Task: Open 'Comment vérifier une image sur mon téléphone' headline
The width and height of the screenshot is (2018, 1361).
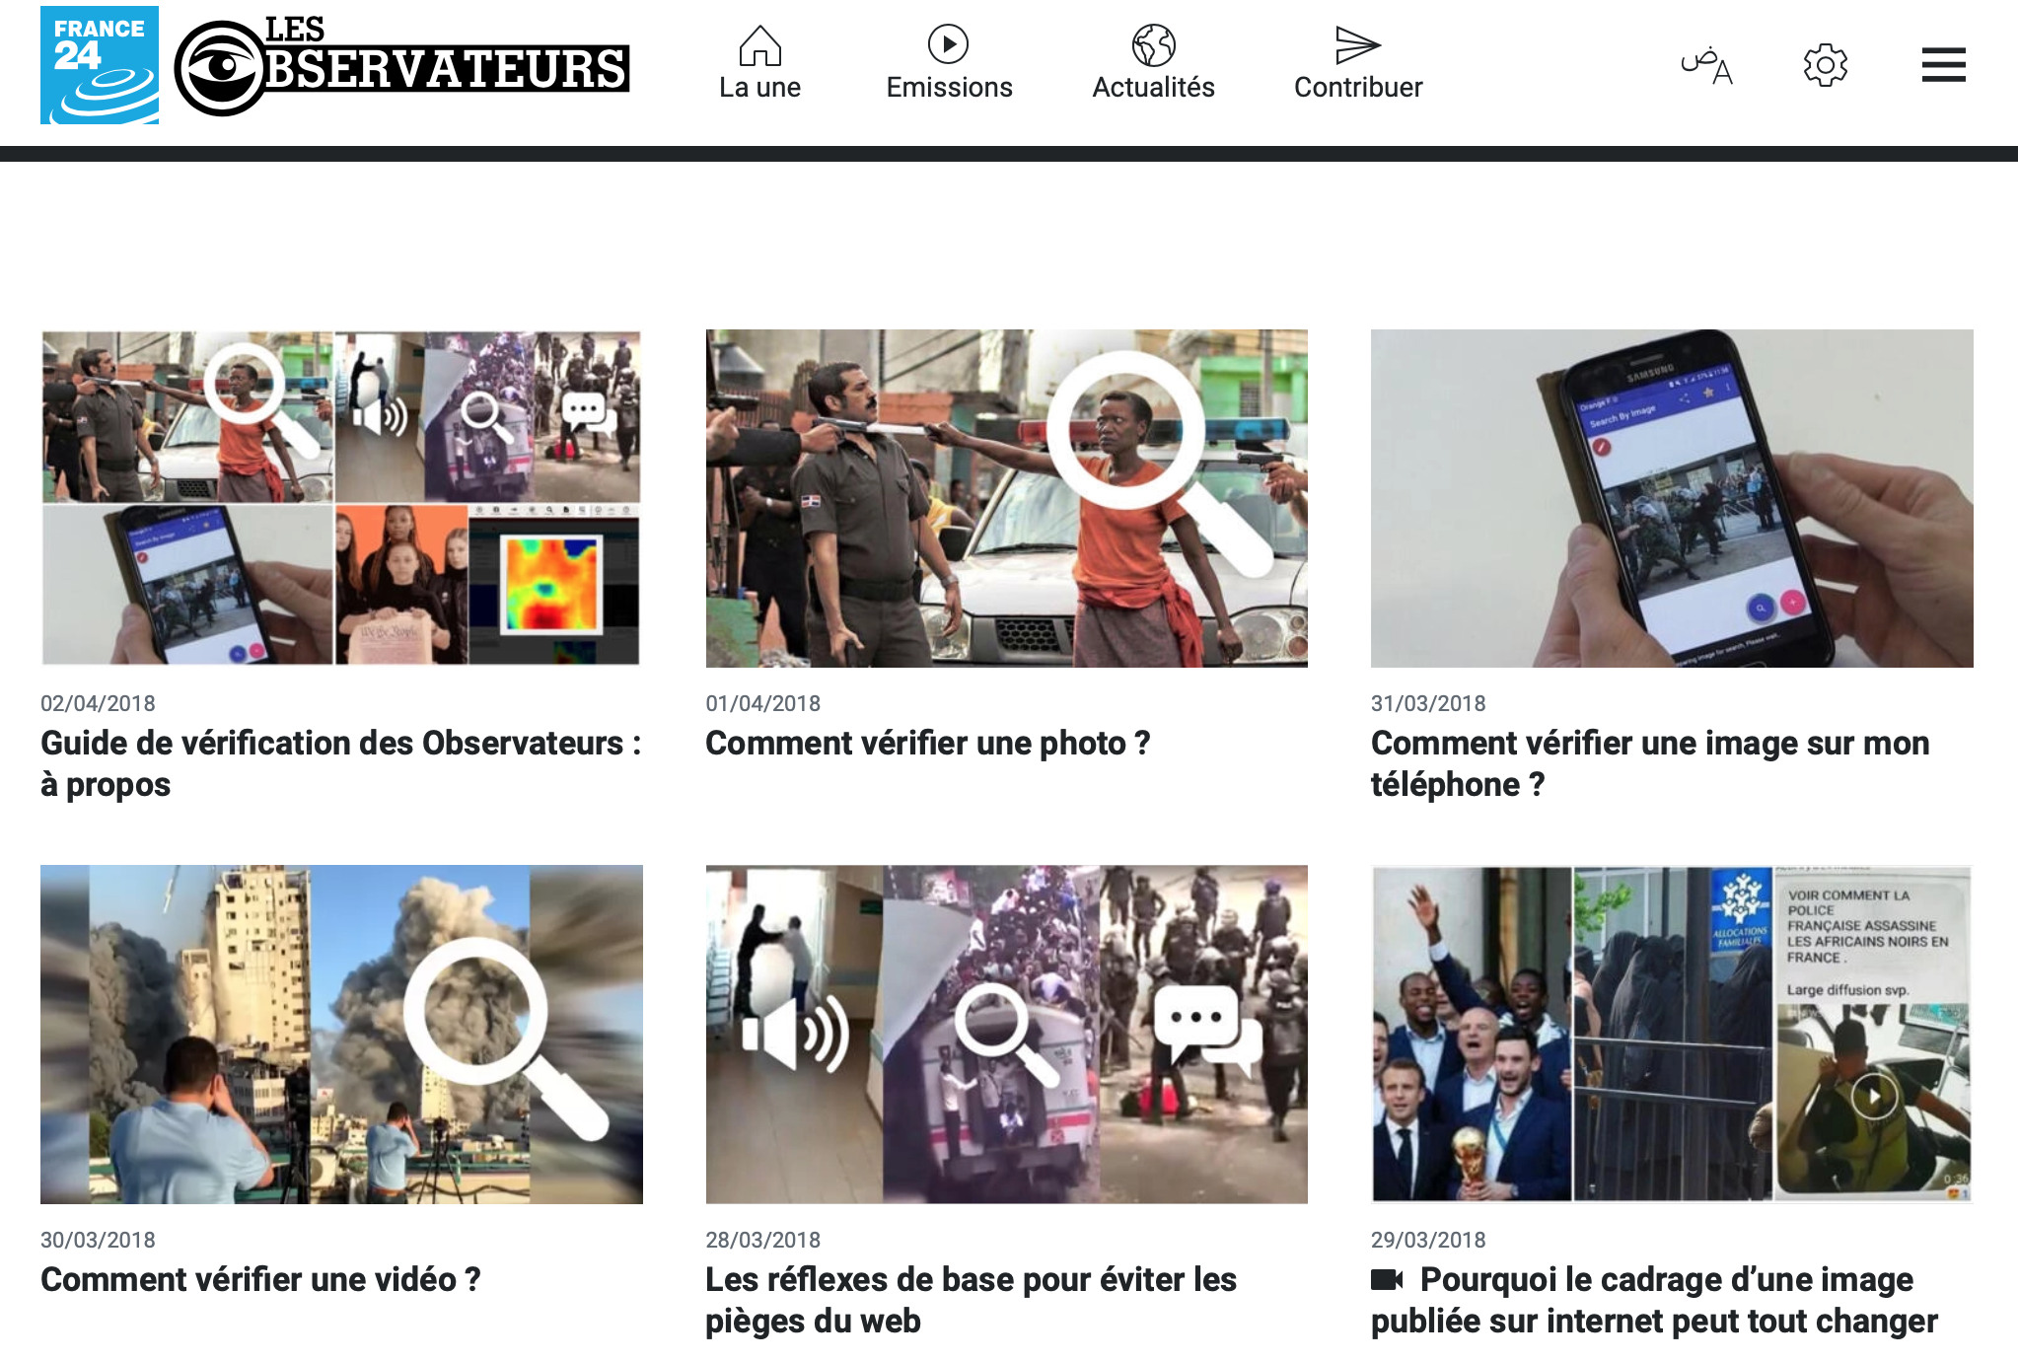Action: 1650,763
